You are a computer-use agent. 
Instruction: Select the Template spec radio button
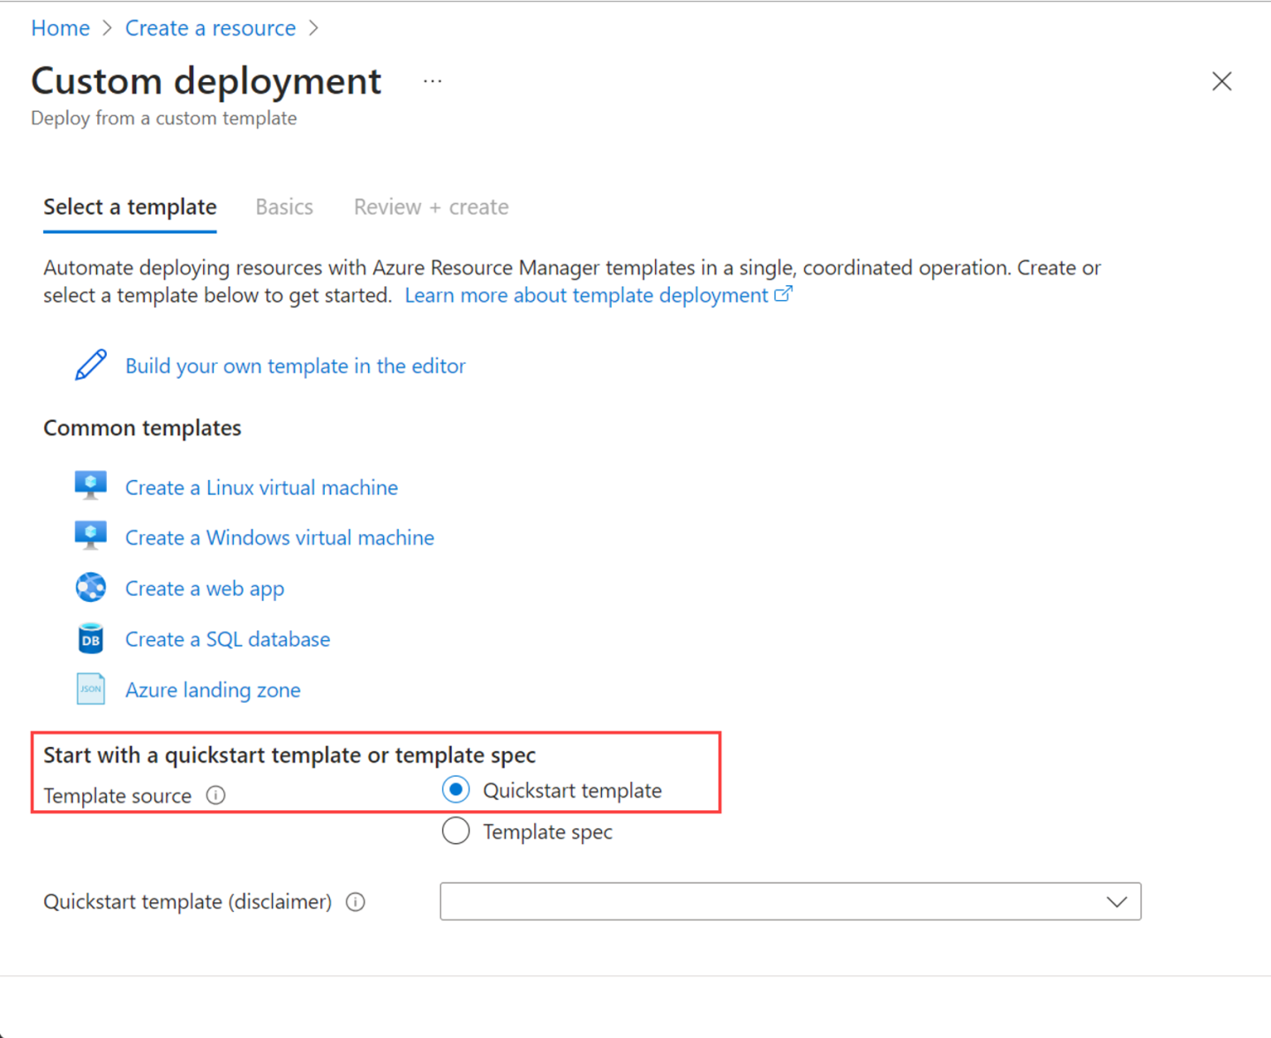click(456, 831)
